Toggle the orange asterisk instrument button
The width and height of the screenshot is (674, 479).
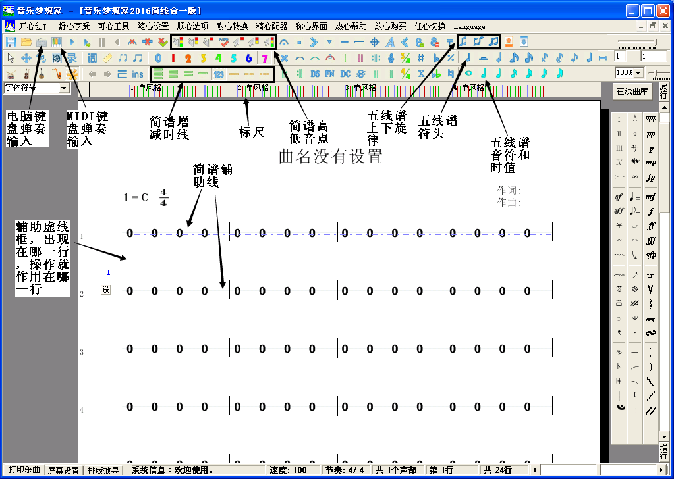(72, 74)
